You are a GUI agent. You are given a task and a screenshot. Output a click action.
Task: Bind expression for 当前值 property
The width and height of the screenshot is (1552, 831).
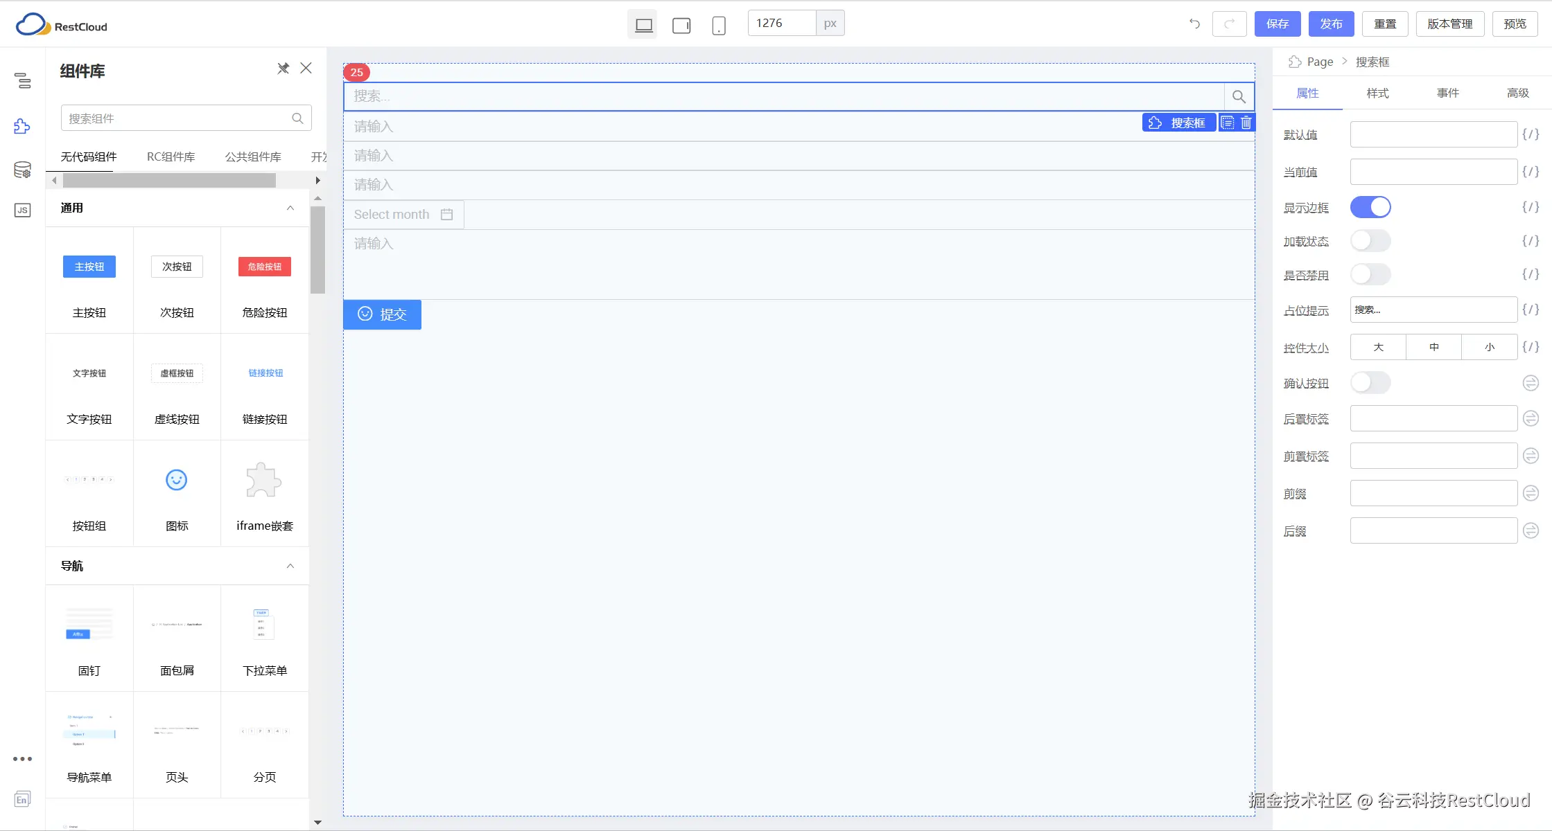point(1531,172)
